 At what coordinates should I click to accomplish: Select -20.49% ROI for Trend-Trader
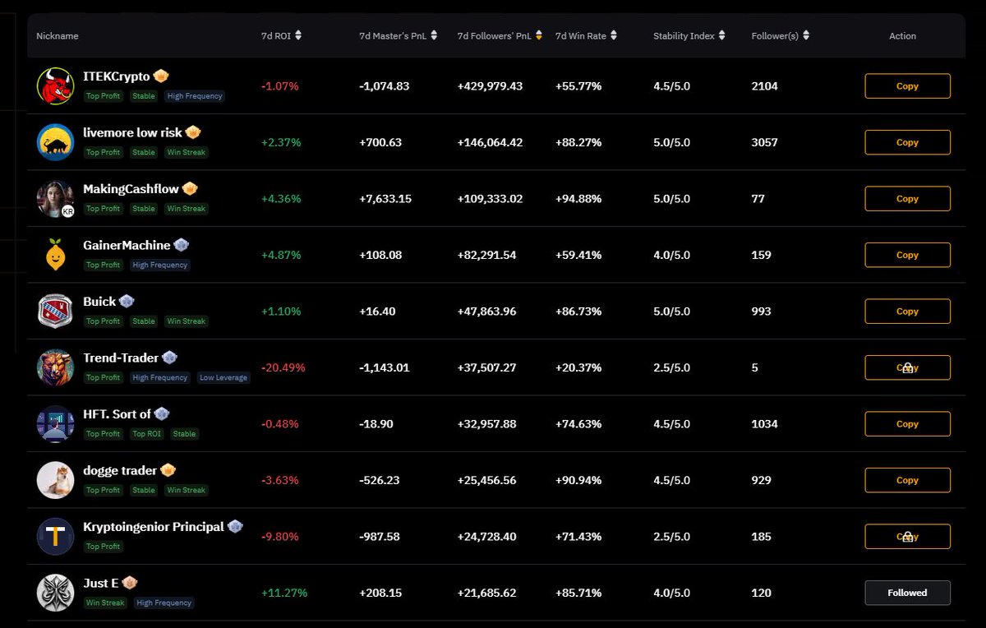283,367
